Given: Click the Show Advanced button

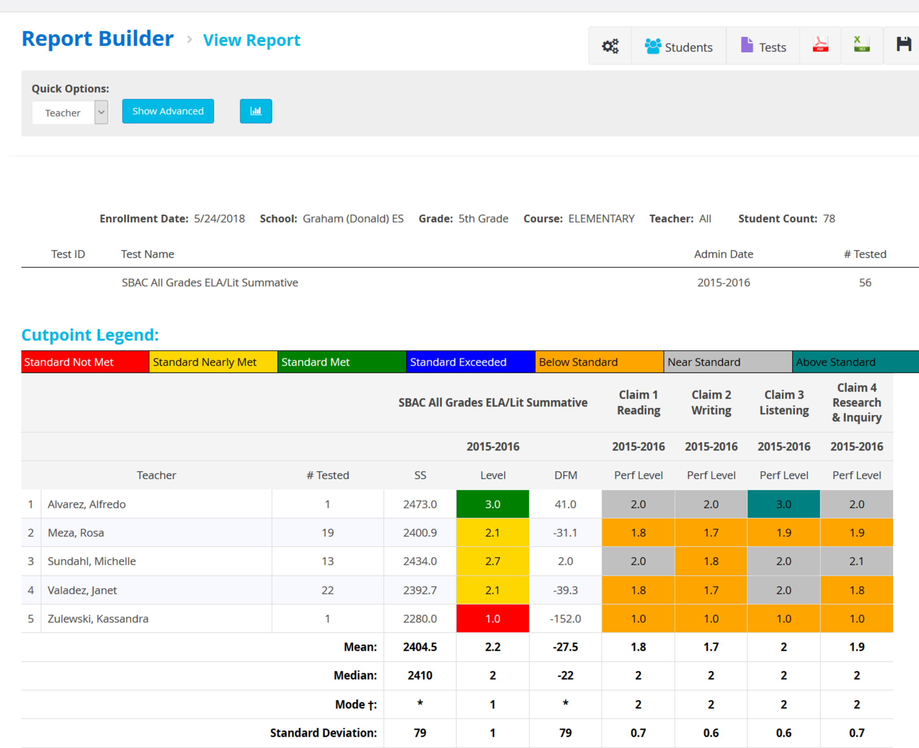Looking at the screenshot, I should tap(168, 111).
